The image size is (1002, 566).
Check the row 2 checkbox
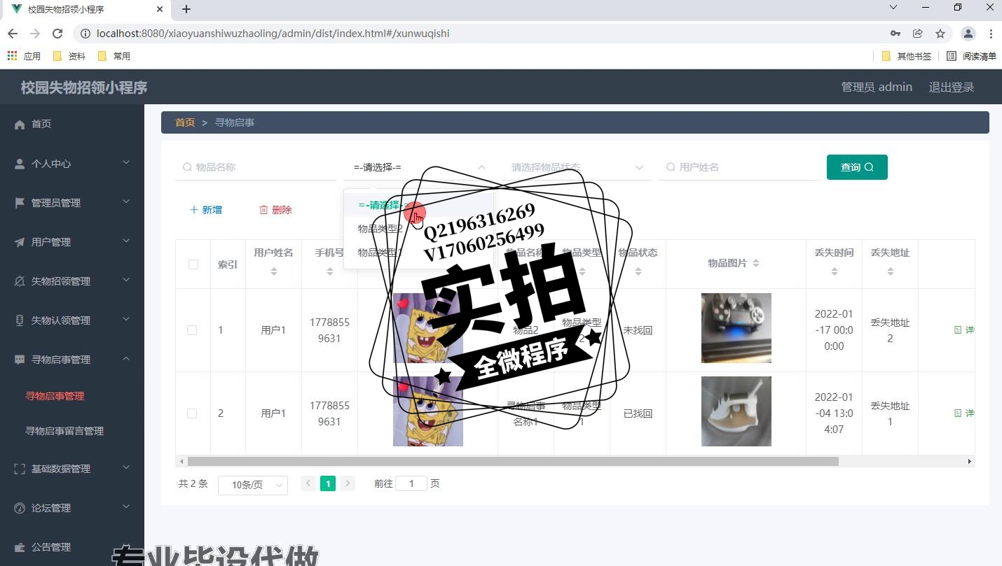pyautogui.click(x=192, y=413)
